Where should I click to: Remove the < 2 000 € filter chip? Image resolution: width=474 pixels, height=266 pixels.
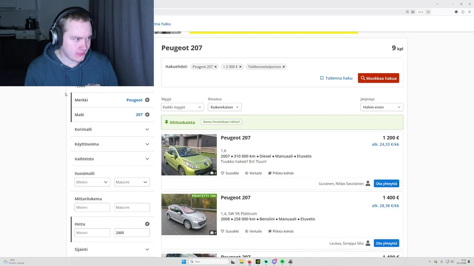[x=240, y=67]
